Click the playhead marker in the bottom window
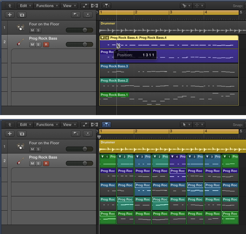The height and width of the screenshot is (234, 246). 99,137
